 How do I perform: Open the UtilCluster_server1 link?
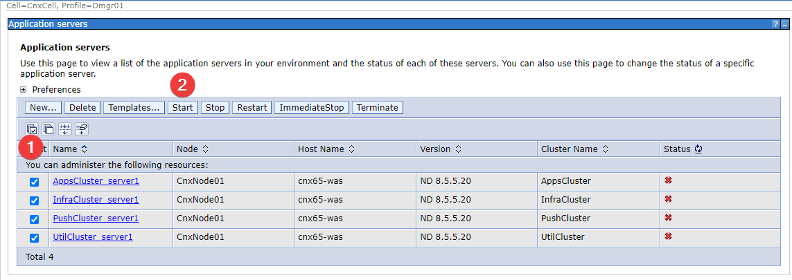93,237
